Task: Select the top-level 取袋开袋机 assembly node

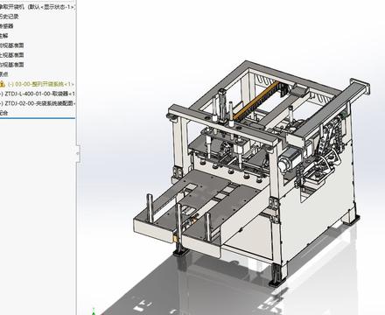Action: [x=38, y=7]
